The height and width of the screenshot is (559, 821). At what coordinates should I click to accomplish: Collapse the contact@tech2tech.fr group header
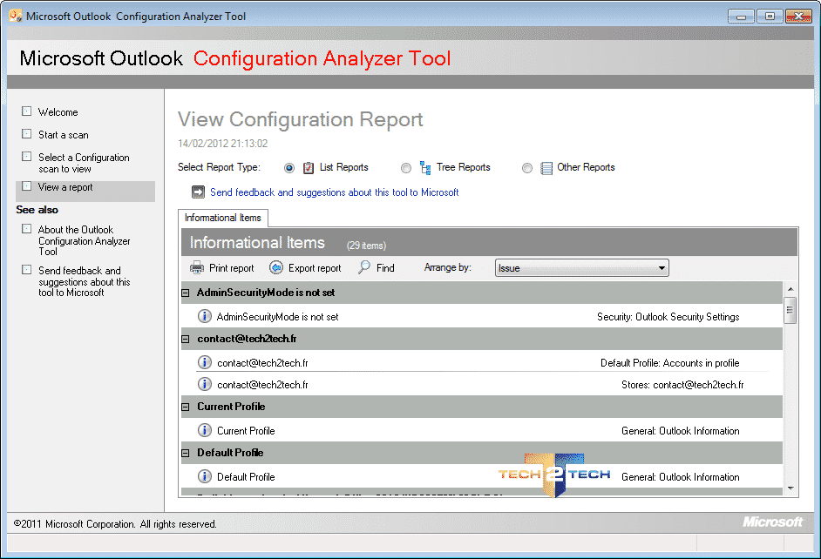pos(186,339)
